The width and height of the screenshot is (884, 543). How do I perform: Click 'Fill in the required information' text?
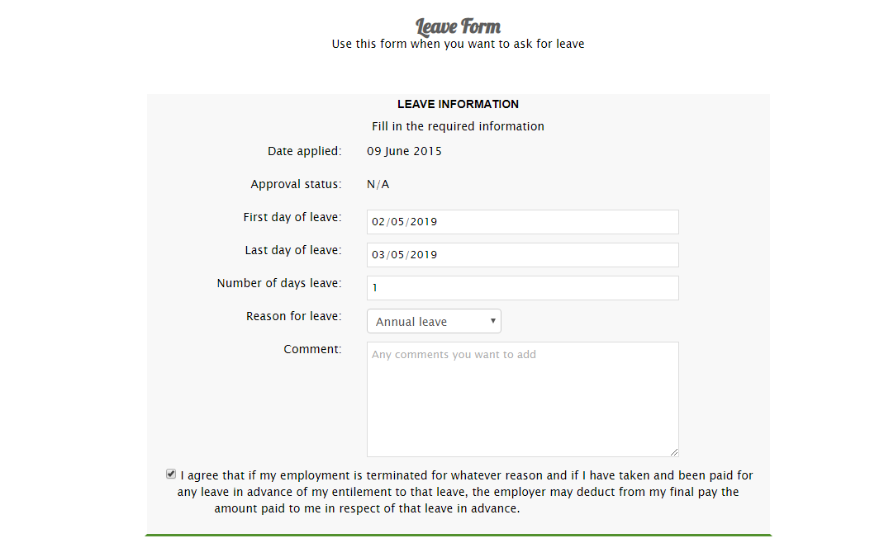458,126
